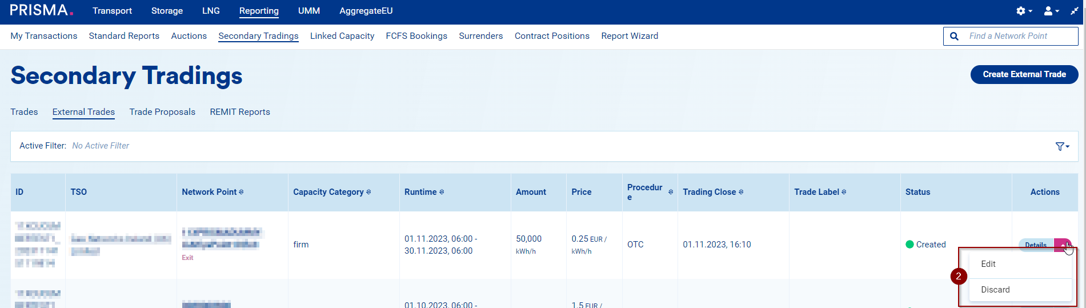Sort by Trade Label column

844,192
